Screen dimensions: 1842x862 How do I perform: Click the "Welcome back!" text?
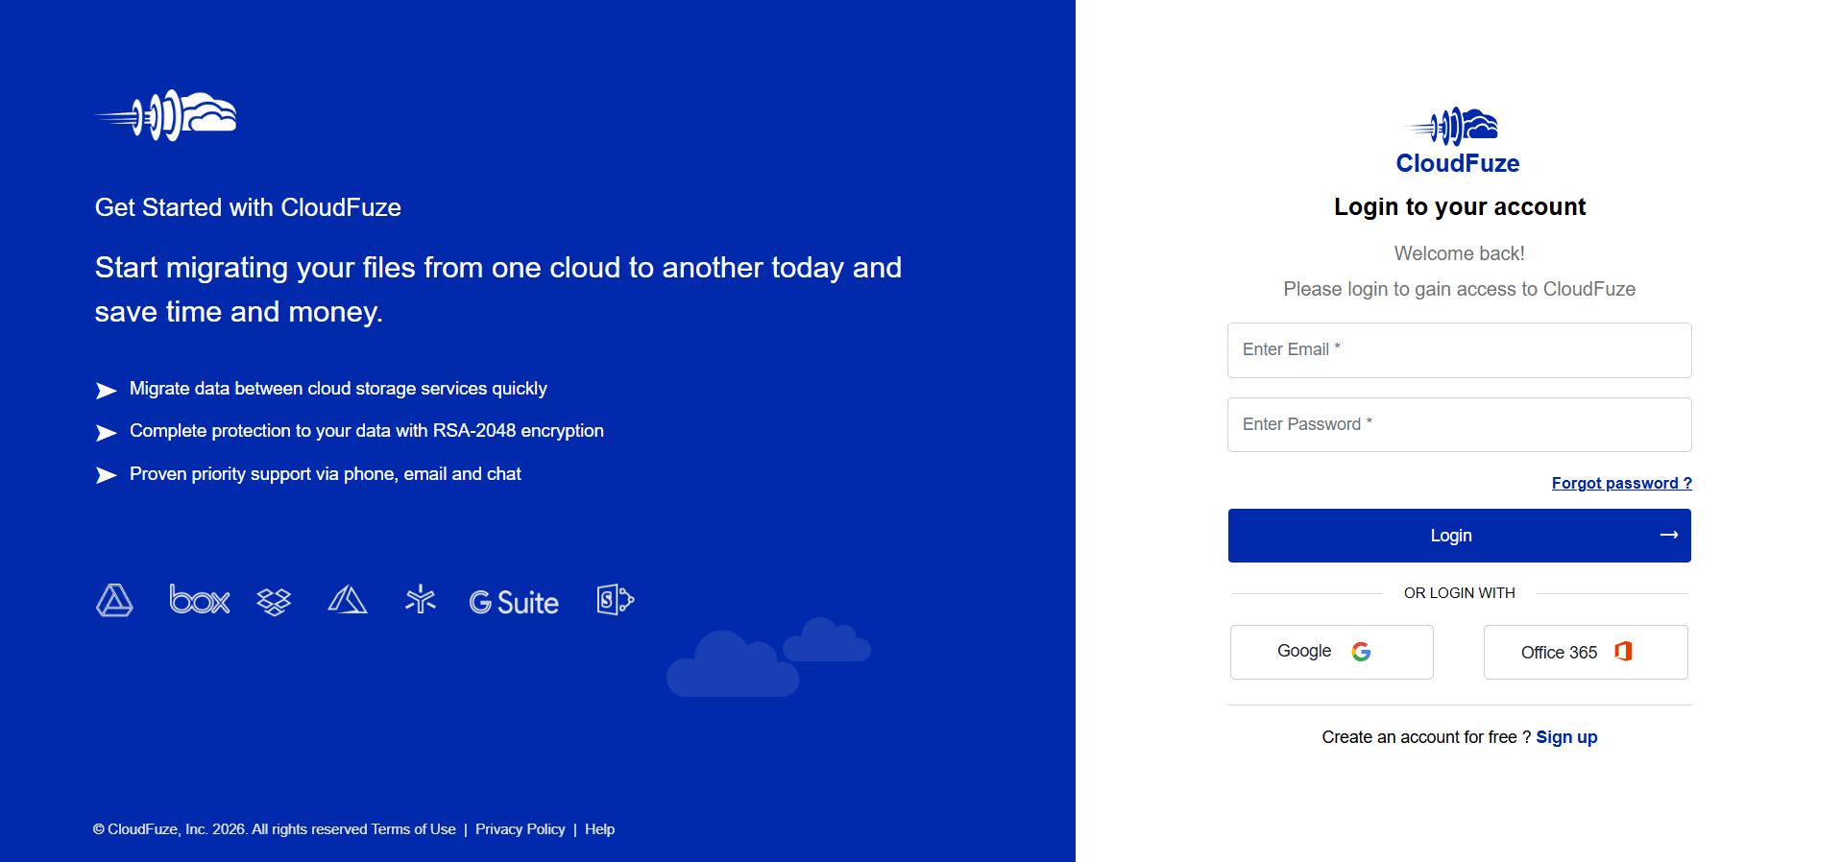1459,253
